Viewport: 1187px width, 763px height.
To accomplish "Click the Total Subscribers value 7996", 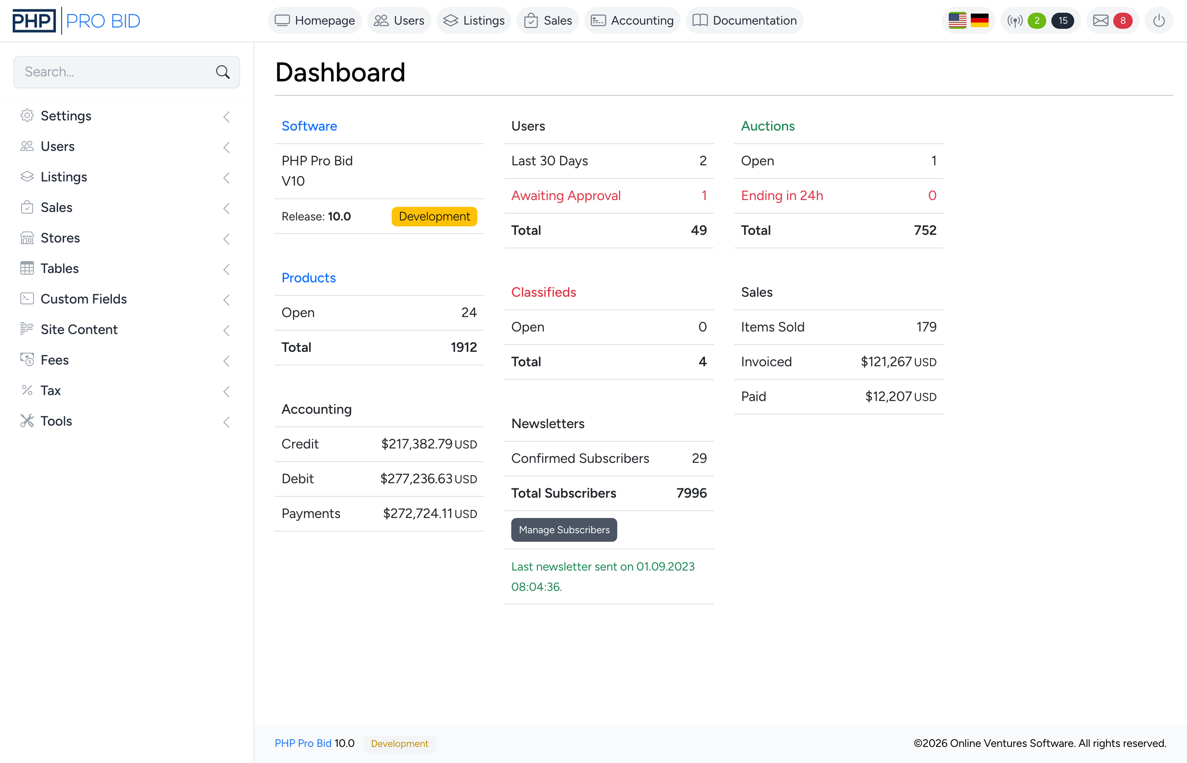I will click(x=691, y=493).
